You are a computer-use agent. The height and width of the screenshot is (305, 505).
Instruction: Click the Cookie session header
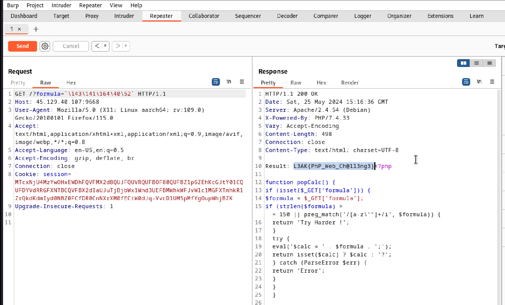click(43, 174)
